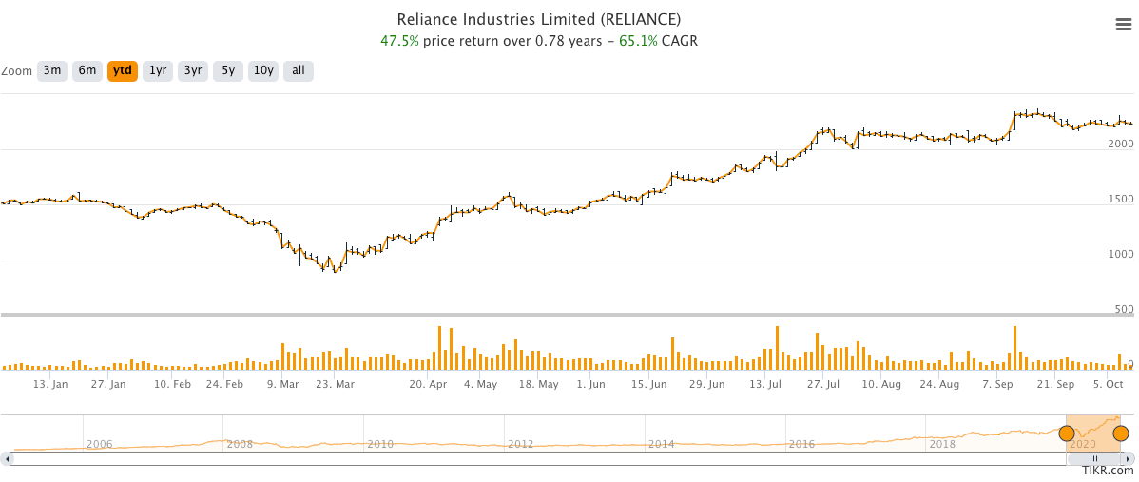Click the 2014 label in the navigator
The image size is (1139, 482).
(x=661, y=444)
